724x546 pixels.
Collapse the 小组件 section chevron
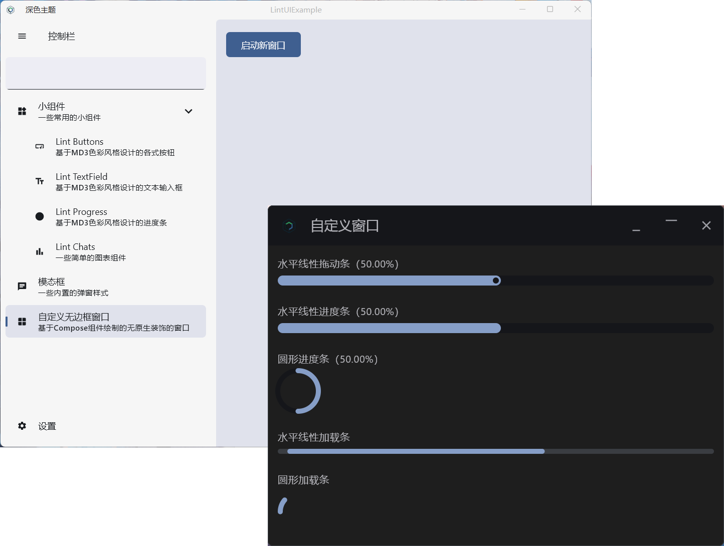point(189,111)
